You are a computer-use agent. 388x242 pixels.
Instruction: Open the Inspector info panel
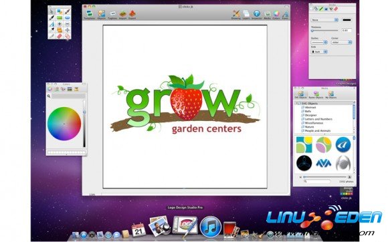click(x=257, y=15)
